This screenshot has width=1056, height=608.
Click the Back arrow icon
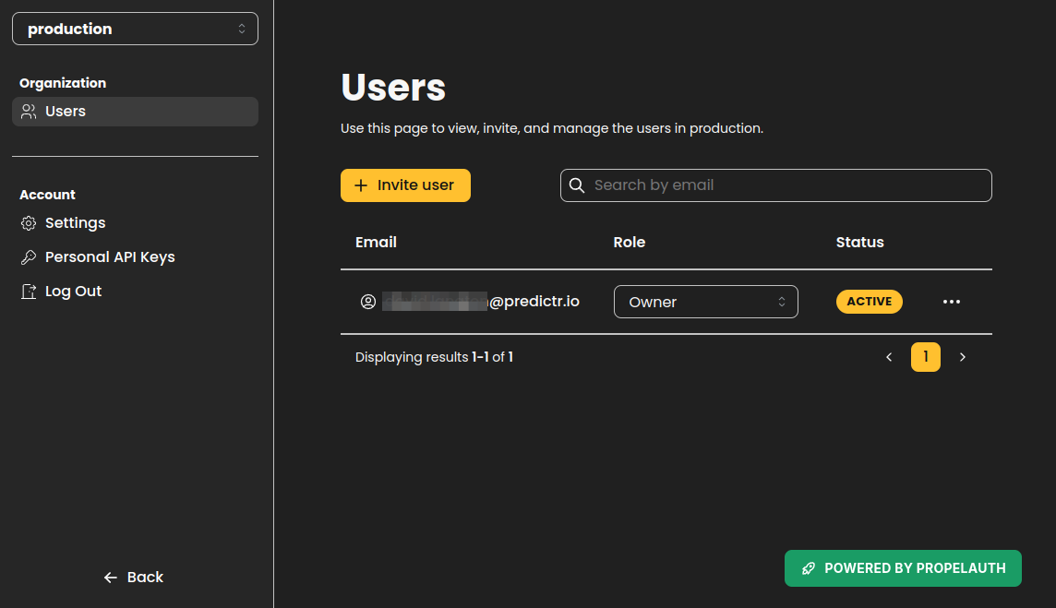pyautogui.click(x=111, y=578)
